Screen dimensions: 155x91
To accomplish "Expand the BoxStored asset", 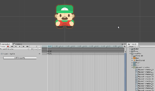I will coord(132,61).
